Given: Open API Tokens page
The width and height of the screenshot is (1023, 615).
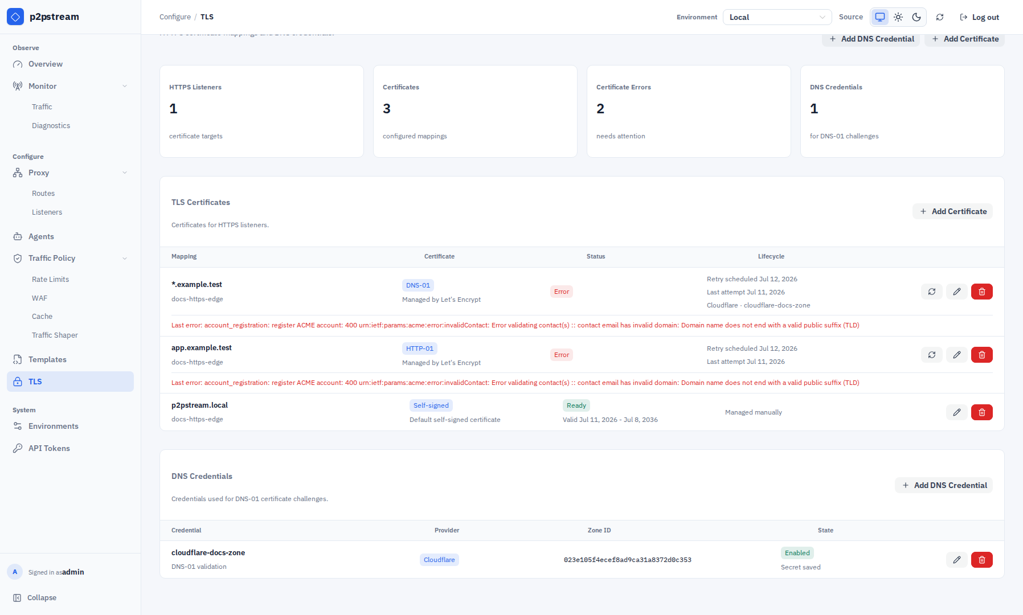Looking at the screenshot, I should click(70, 448).
